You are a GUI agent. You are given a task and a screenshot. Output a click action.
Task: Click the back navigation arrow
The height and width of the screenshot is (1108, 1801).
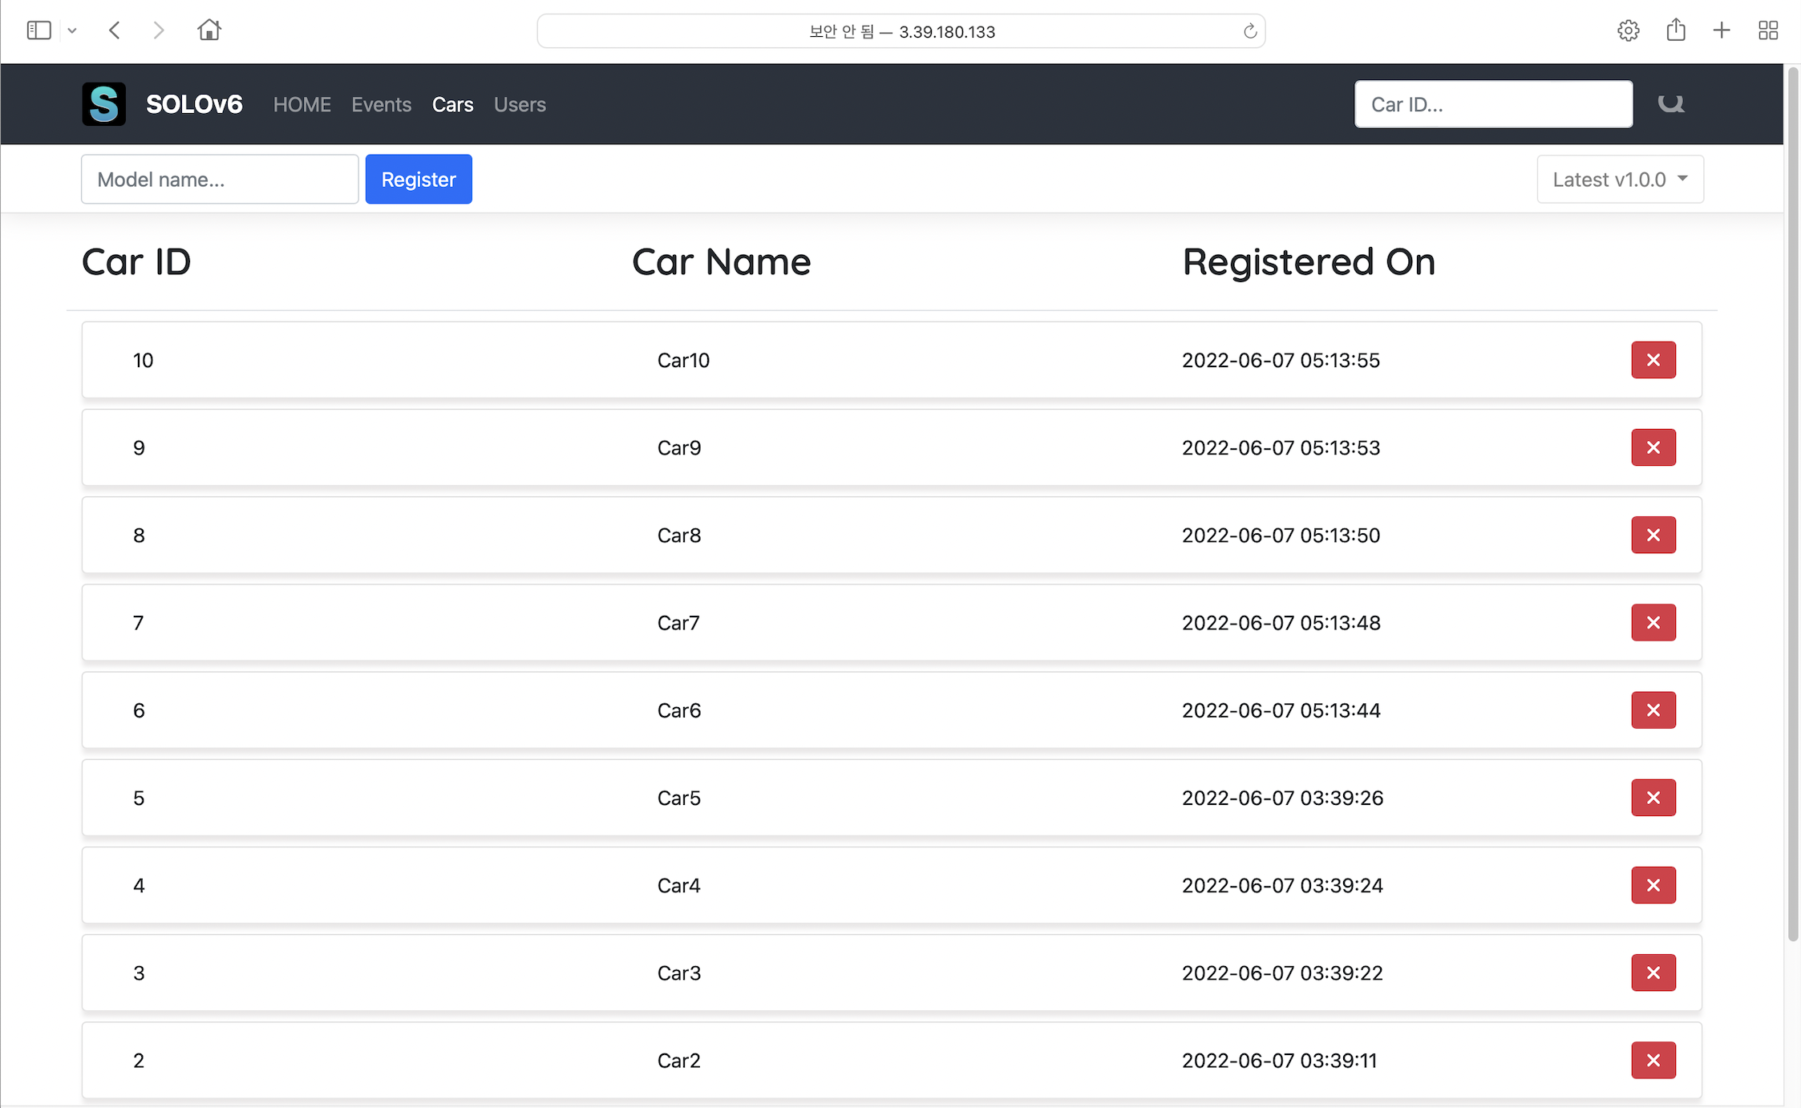[x=115, y=30]
